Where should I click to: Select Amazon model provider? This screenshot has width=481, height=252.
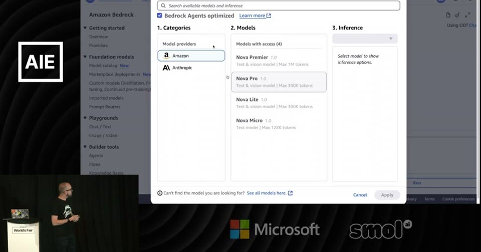point(191,56)
